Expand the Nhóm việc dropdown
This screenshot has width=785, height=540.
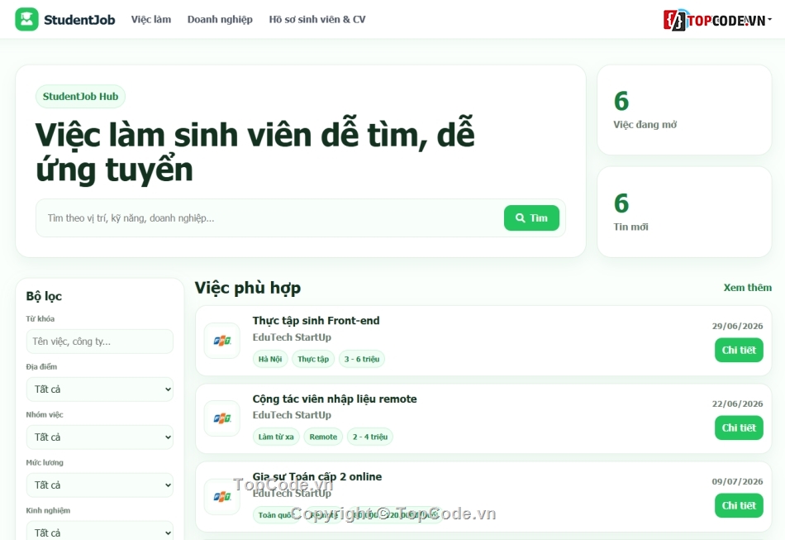click(100, 437)
